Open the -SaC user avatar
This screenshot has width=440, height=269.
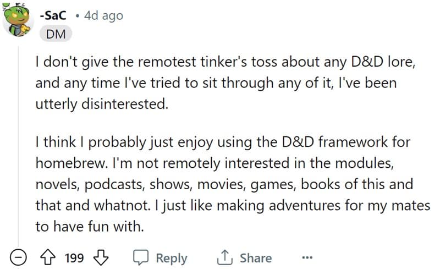coord(19,22)
